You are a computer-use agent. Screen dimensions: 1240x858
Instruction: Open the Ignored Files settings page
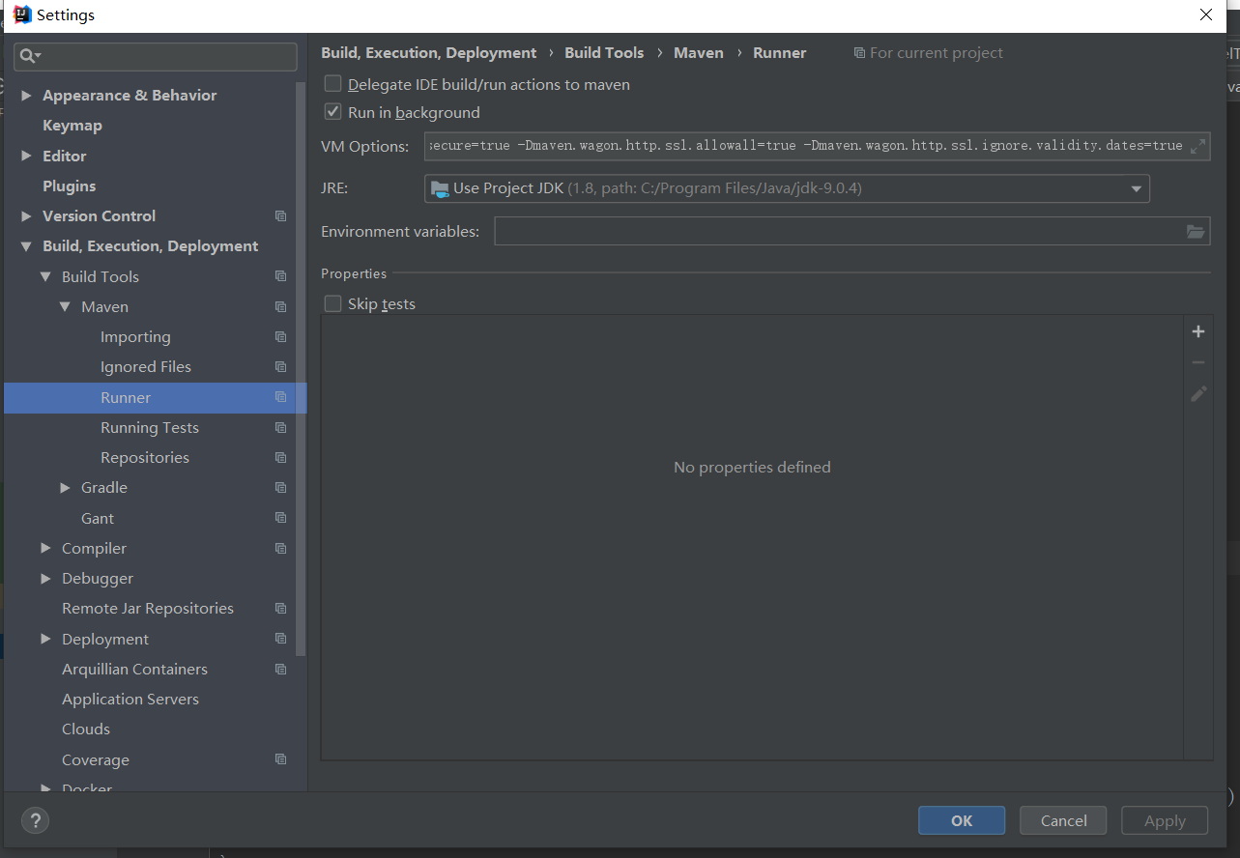(x=146, y=367)
